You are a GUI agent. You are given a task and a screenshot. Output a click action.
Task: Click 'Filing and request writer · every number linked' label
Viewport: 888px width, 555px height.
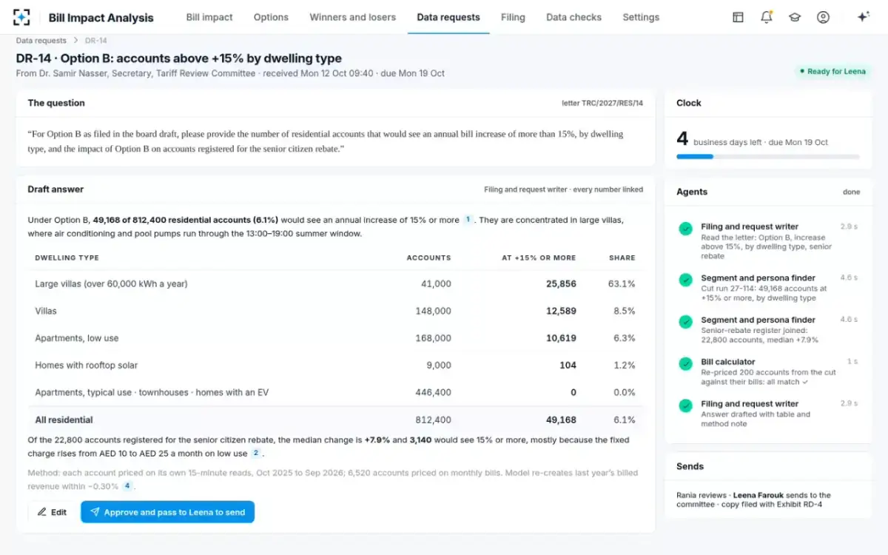click(563, 189)
